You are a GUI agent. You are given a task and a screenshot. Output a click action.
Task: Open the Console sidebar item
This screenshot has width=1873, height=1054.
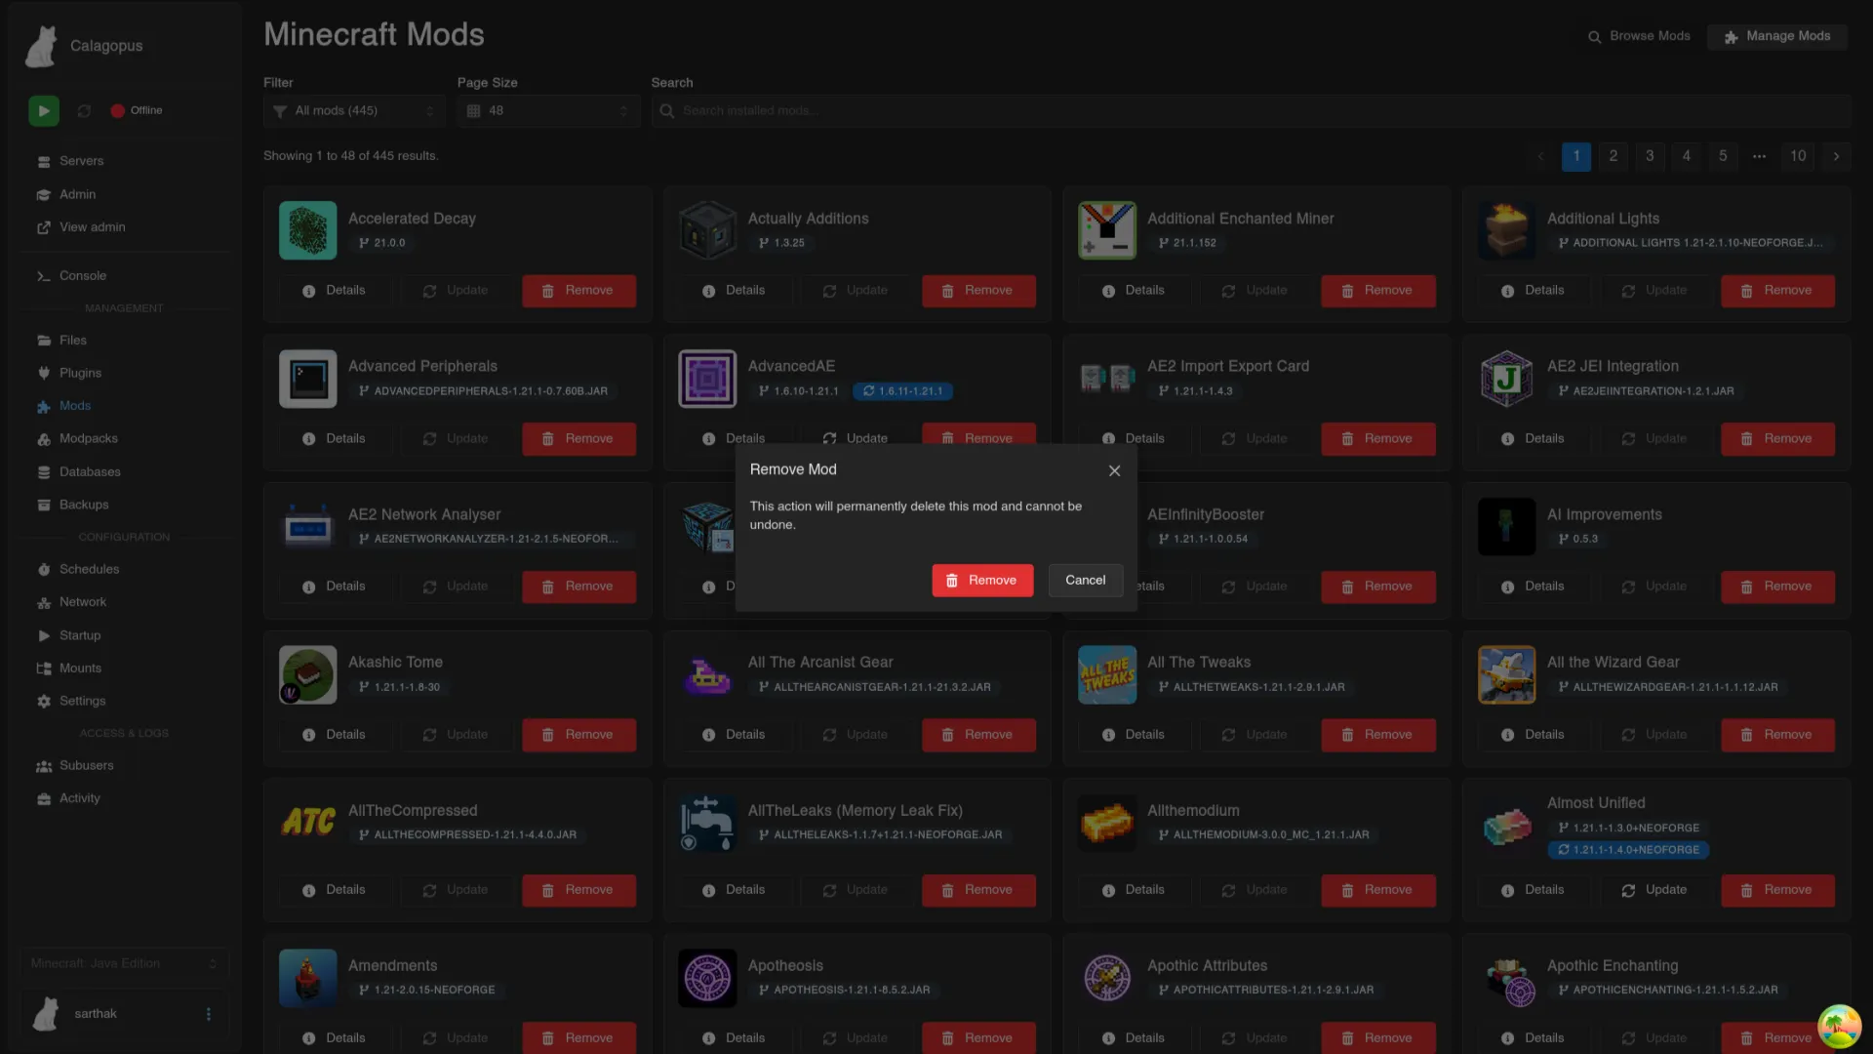pos(82,276)
